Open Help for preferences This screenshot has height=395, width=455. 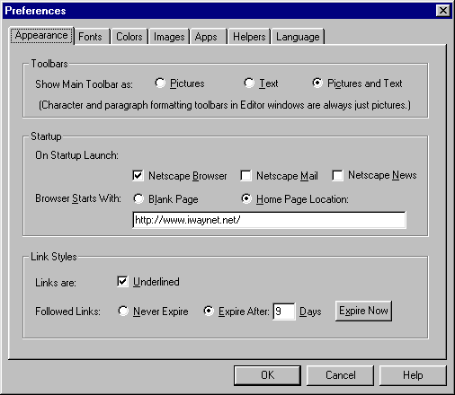coord(413,375)
